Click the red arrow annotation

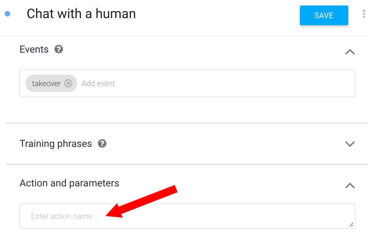(142, 201)
